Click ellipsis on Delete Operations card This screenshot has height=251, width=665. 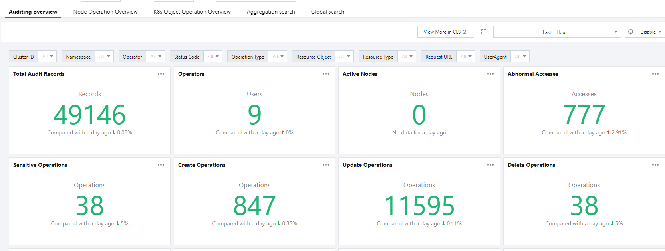[655, 165]
